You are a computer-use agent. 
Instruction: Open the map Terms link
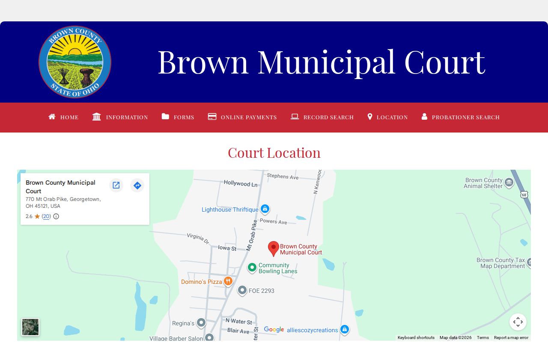coord(483,338)
